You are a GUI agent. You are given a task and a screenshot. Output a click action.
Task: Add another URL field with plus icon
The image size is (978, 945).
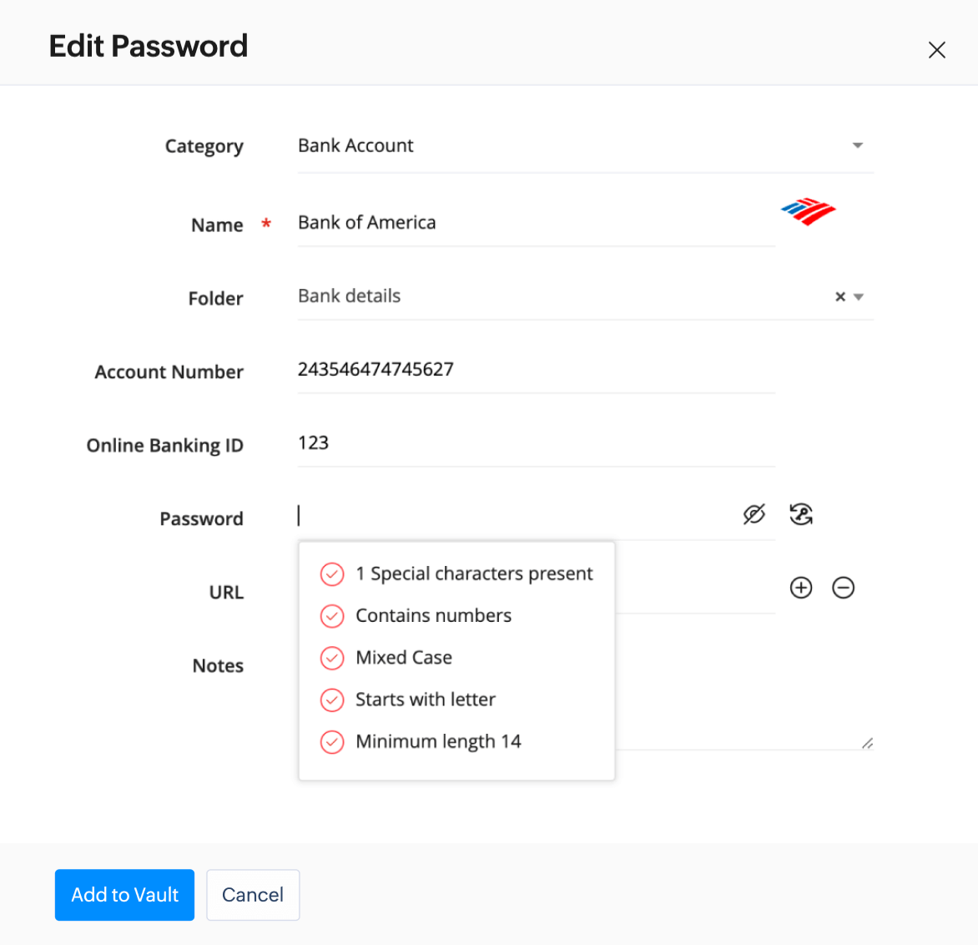pyautogui.click(x=800, y=588)
